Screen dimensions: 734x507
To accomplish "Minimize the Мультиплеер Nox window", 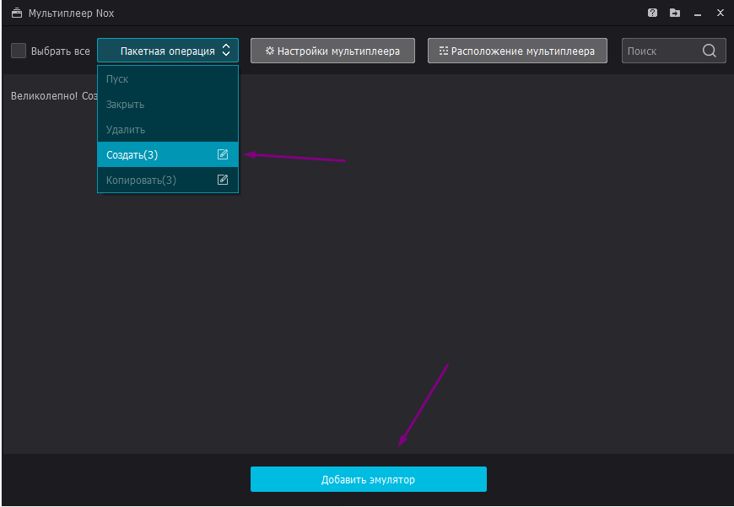I will (x=697, y=13).
